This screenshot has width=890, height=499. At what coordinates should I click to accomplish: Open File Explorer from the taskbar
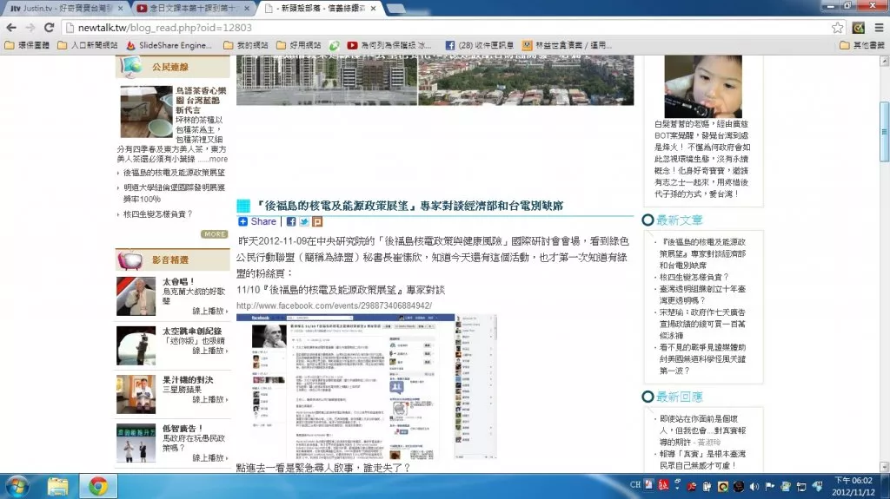[57, 487]
